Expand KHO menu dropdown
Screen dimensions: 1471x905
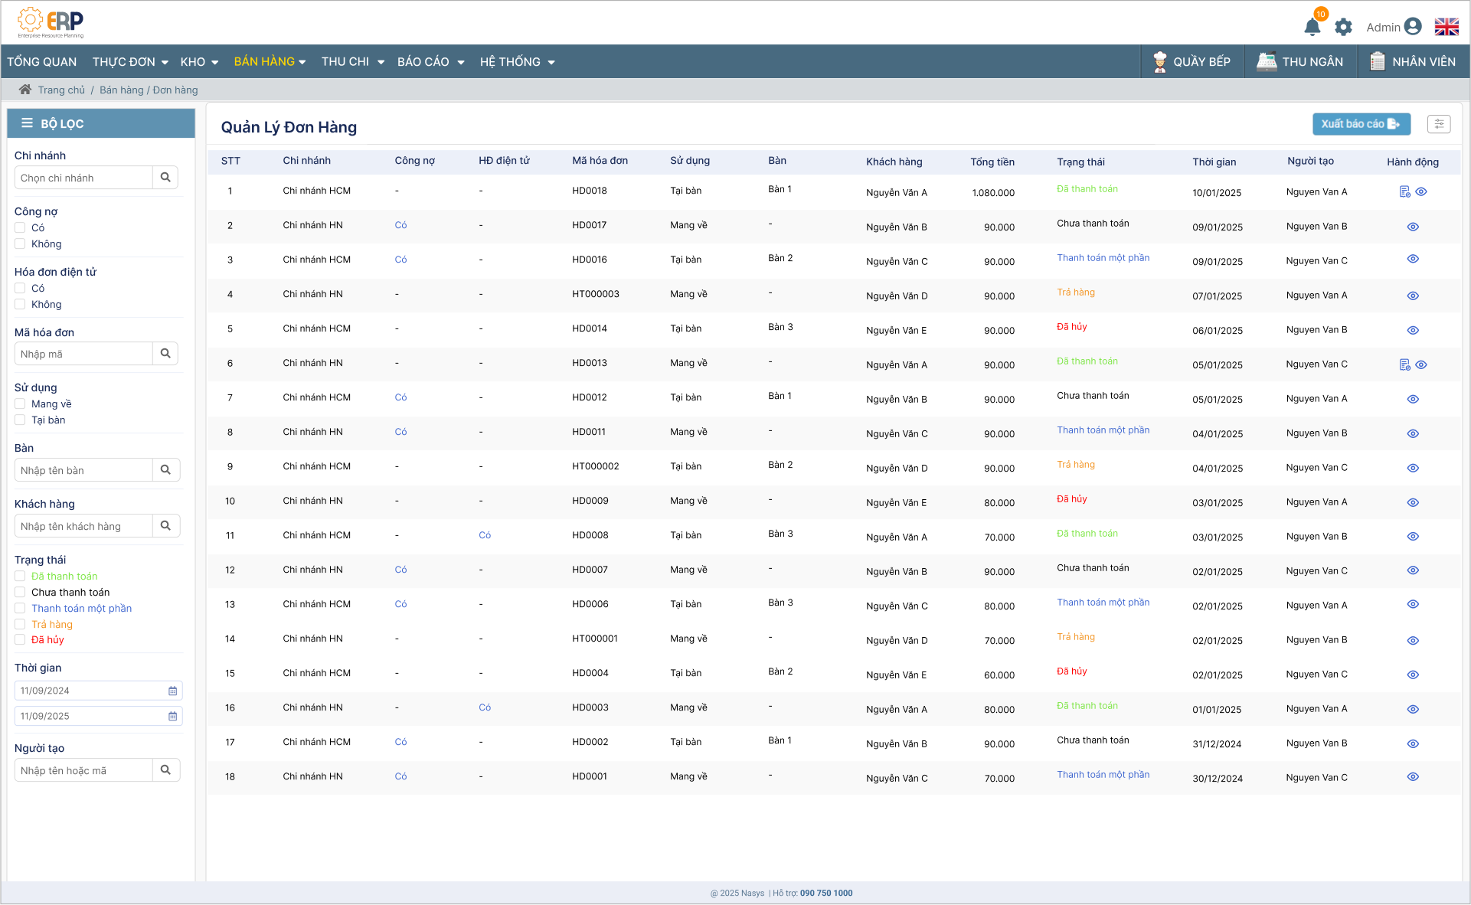point(199,62)
